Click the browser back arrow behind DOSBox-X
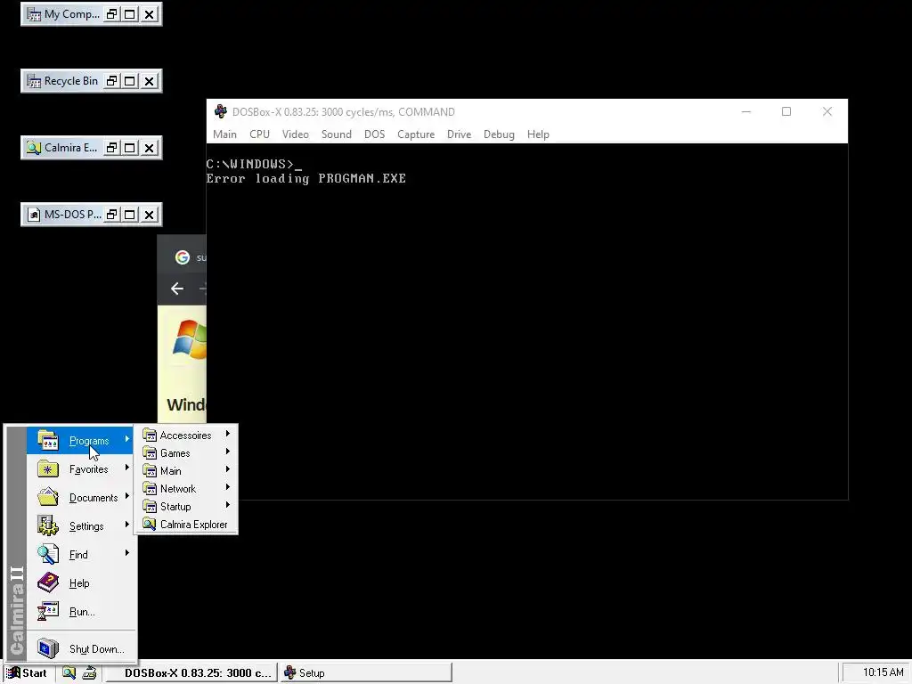Screen dimensions: 912x684 pos(177,289)
